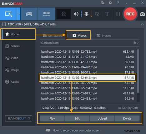Screen dimensions: 146x134
Task: Toggle the mouse cursor effect icon
Action: pyautogui.click(x=97, y=14)
